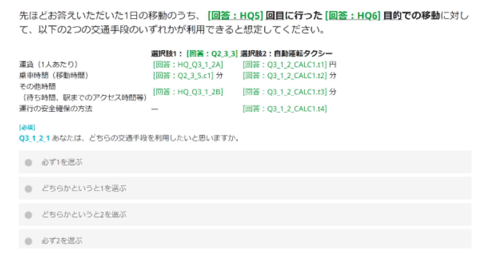Click the '乗車時間（移動時間）' row label
Viewport: 482px width, 259px height.
(x=53, y=76)
